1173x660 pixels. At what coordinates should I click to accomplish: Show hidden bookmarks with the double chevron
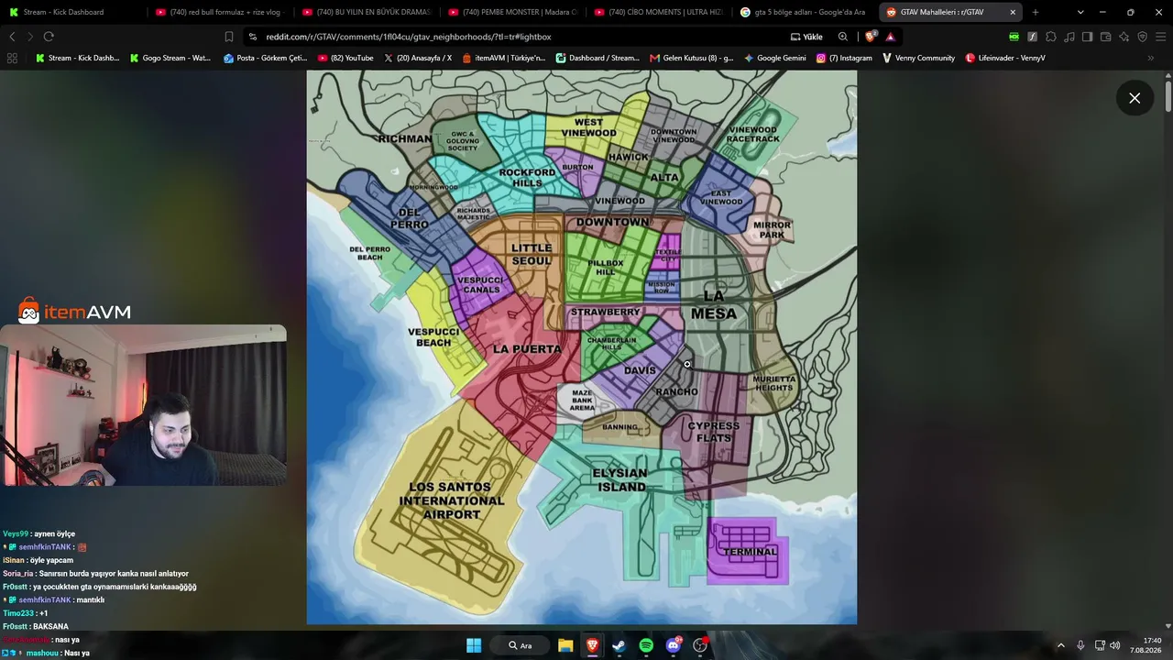pos(1151,58)
